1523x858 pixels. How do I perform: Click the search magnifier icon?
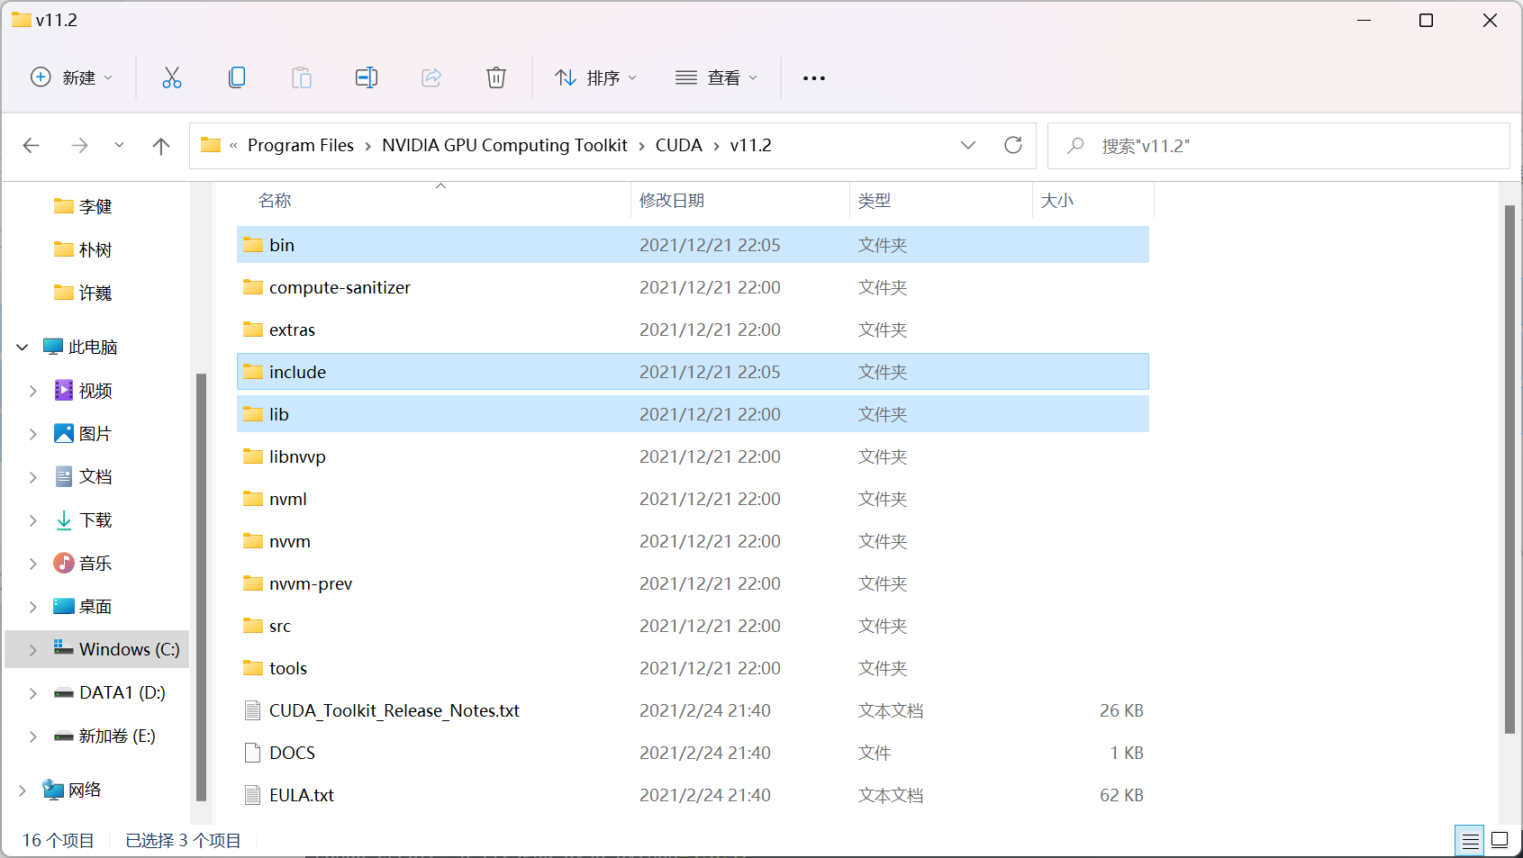(1075, 145)
